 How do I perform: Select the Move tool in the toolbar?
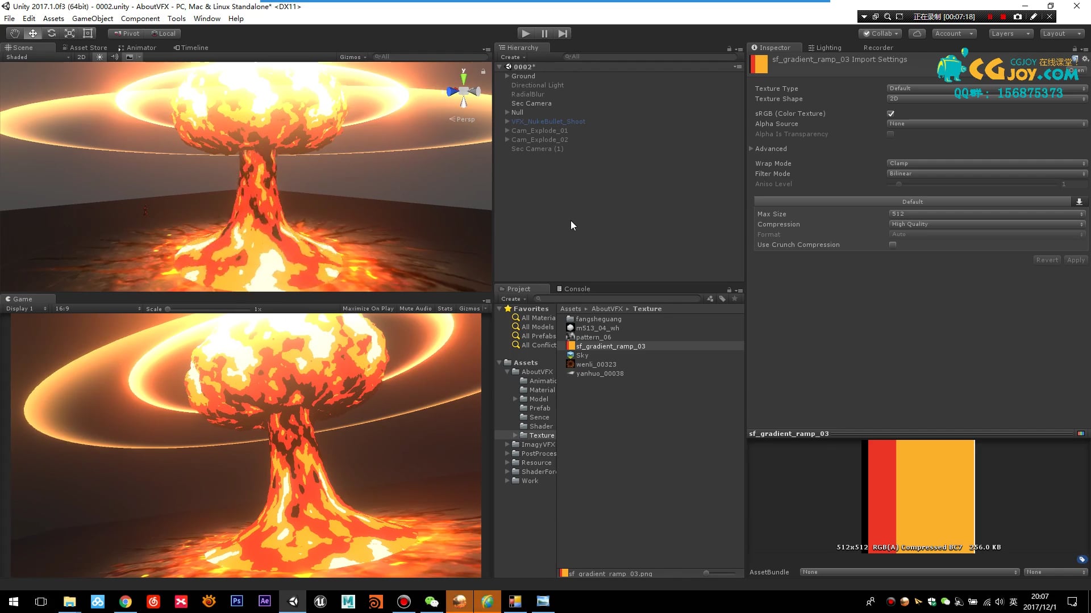coord(32,33)
